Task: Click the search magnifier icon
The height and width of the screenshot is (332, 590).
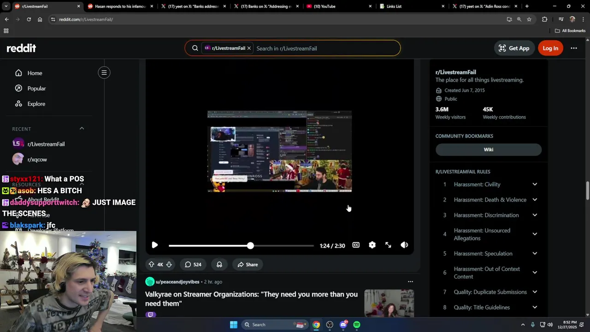Action: coord(195,48)
